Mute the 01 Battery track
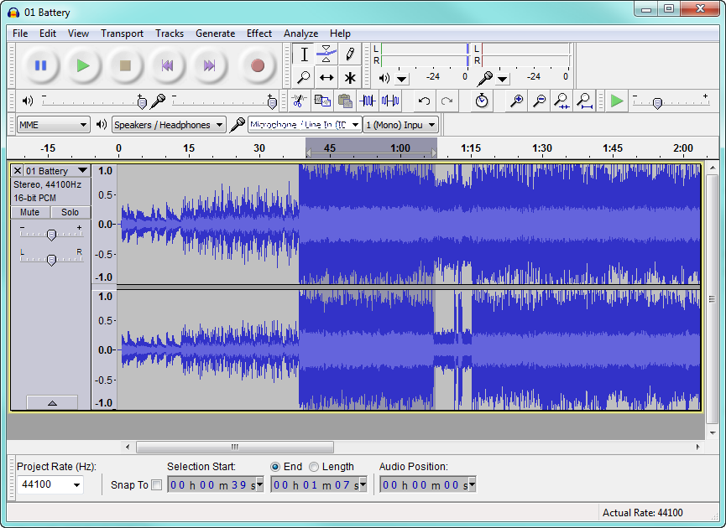726x528 pixels. [x=30, y=212]
